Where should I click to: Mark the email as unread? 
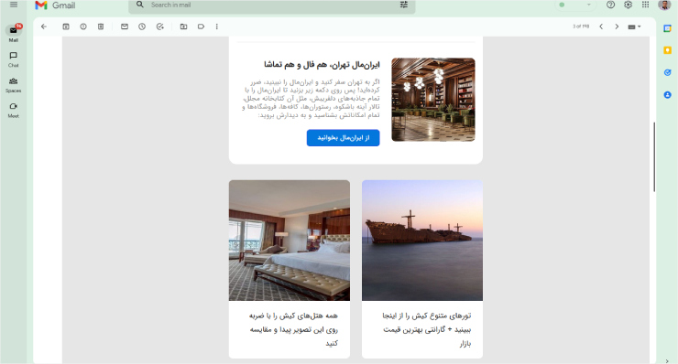125,27
